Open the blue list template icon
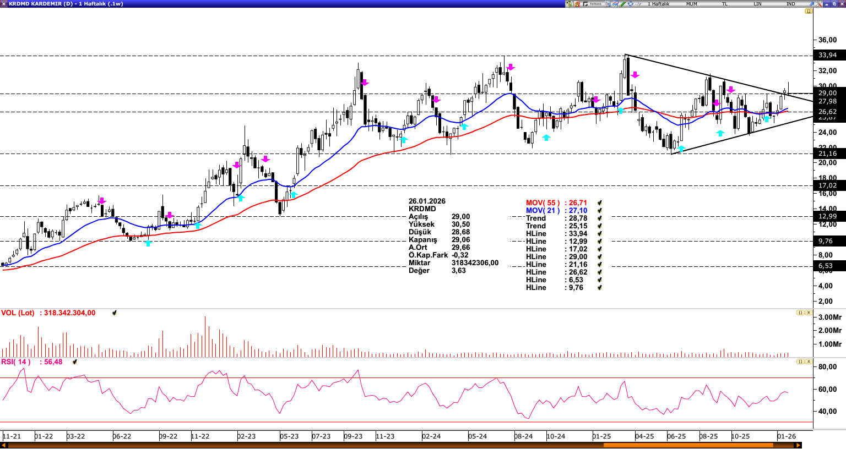 608,4
